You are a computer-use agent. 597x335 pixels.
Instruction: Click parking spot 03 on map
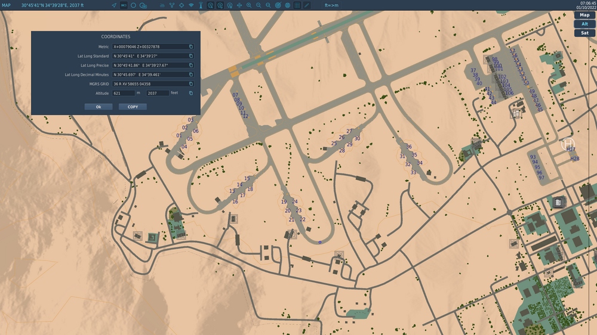coord(190,120)
